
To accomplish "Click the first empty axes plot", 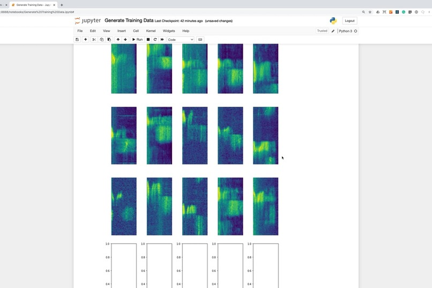I will [124, 265].
